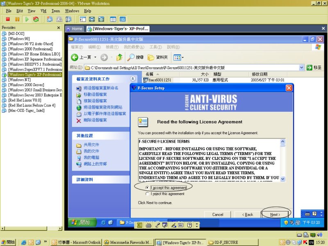The width and height of the screenshot is (328, 246).
Task: Open the VM menu
Action: click(43, 11)
